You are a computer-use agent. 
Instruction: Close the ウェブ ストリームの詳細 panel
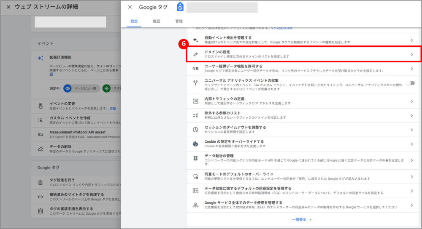(8, 7)
